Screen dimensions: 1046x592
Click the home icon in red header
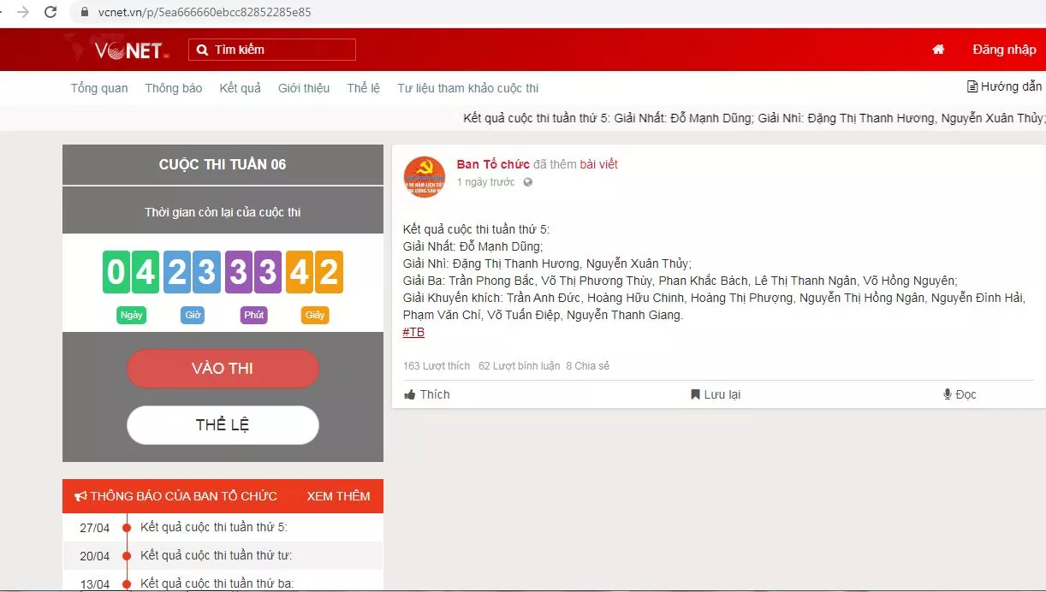pyautogui.click(x=938, y=50)
